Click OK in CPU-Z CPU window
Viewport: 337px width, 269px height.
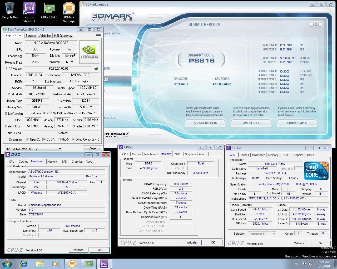pyautogui.click(x=320, y=243)
